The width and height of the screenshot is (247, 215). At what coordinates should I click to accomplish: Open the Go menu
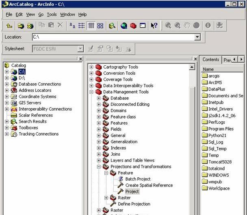tap(41, 15)
